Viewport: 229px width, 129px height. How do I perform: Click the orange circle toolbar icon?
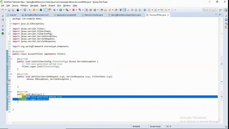pyautogui.click(x=34, y=10)
